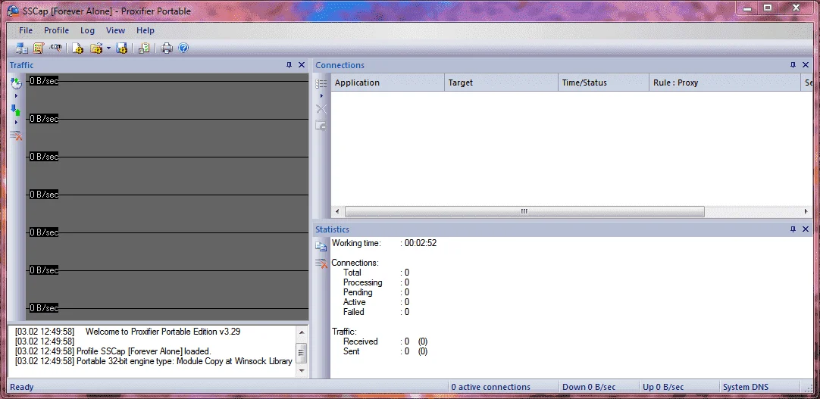Viewport: 820px width, 399px height.
Task: Expand arrow below Traffic clock icon
Action: click(x=16, y=96)
